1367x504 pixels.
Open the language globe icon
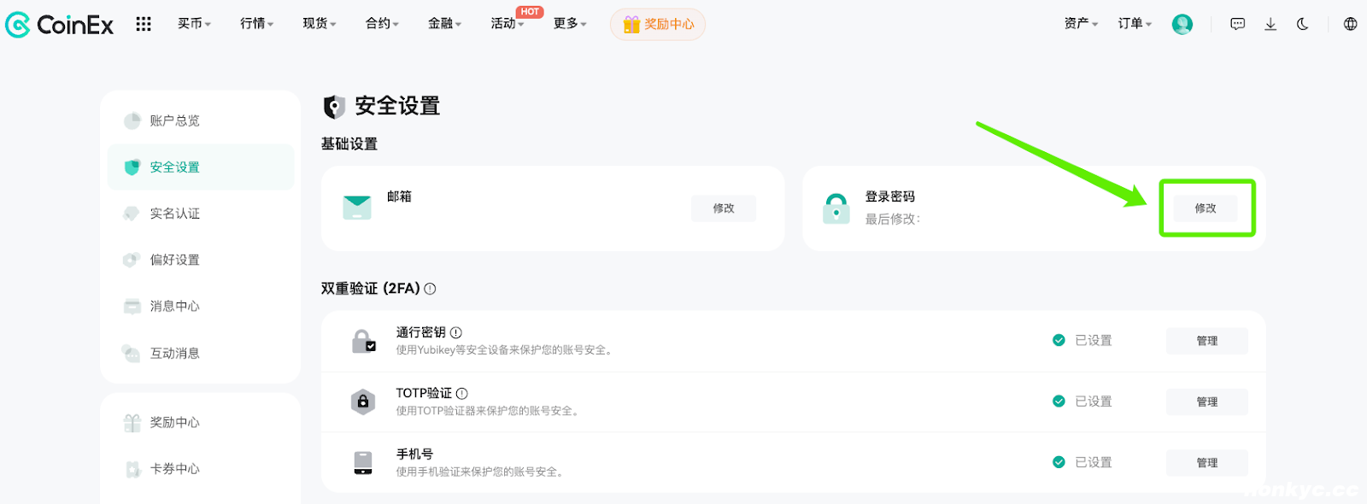pyautogui.click(x=1350, y=24)
